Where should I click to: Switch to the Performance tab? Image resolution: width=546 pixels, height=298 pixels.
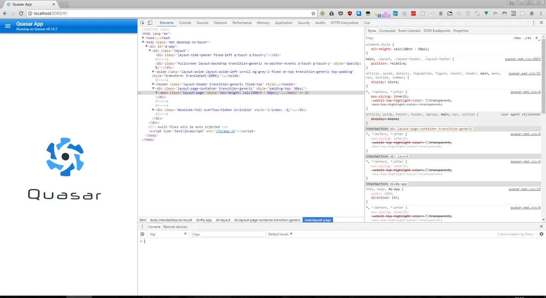point(242,23)
